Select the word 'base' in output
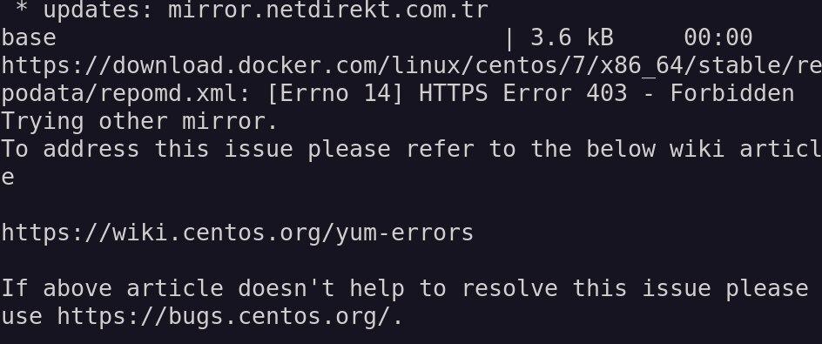Screen dimensions: 822x344 29,37
